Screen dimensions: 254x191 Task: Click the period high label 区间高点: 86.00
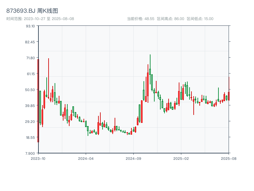(170, 19)
